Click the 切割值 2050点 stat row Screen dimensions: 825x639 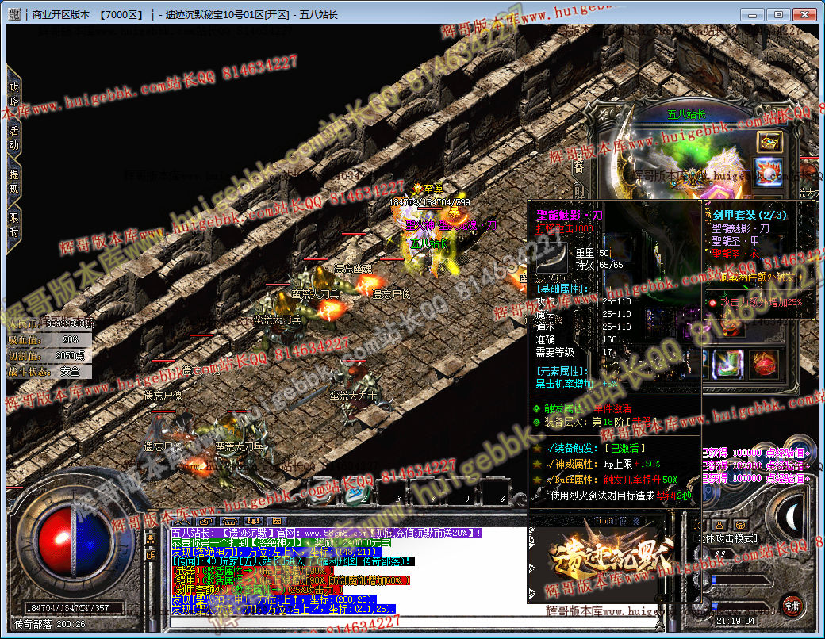pos(49,355)
